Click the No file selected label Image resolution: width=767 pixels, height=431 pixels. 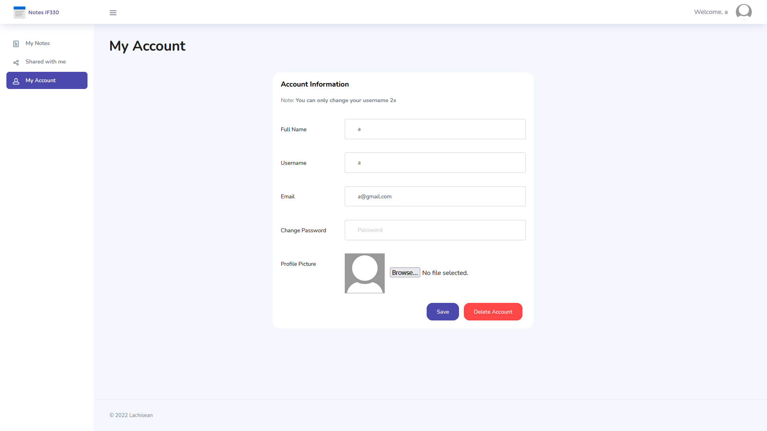[445, 273]
